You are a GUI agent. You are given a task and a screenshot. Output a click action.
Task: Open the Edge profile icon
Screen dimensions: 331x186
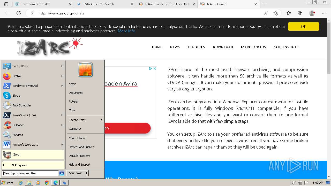pos(312,13)
